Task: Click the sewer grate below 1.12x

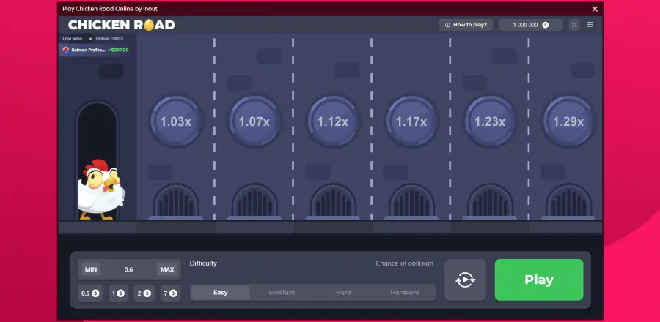Action: coord(333,202)
